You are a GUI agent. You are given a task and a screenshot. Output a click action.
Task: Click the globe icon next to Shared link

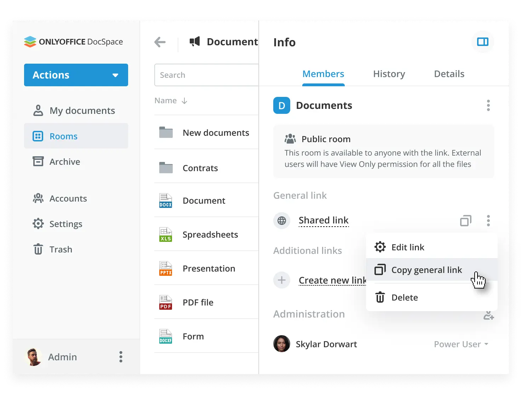(x=282, y=221)
